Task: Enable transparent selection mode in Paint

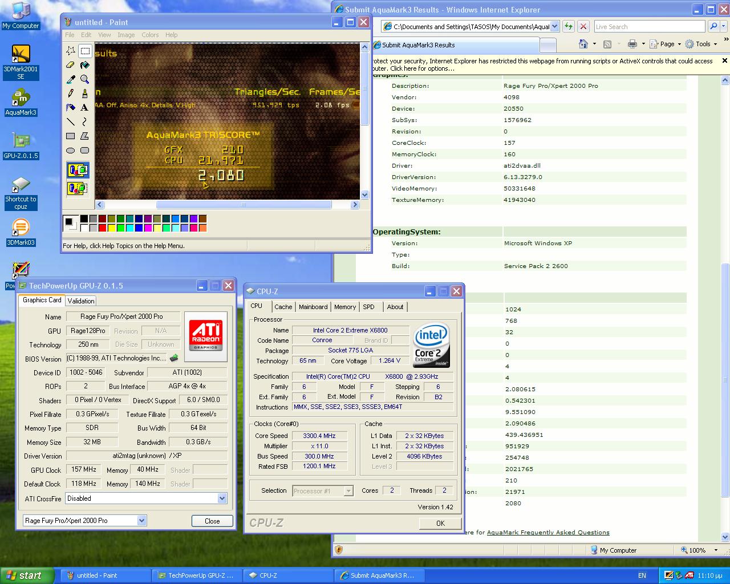Action: coord(78,188)
